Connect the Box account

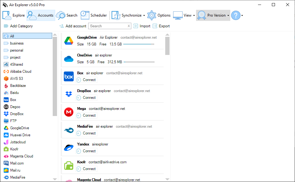pyautogui.click(x=87, y=80)
